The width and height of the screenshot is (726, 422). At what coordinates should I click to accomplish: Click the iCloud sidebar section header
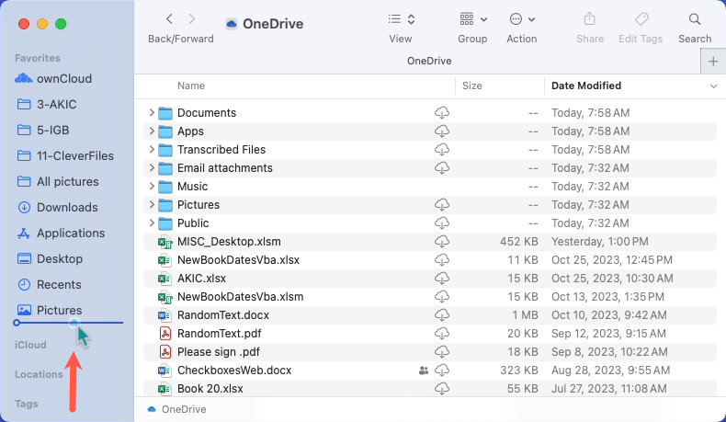pyautogui.click(x=30, y=345)
